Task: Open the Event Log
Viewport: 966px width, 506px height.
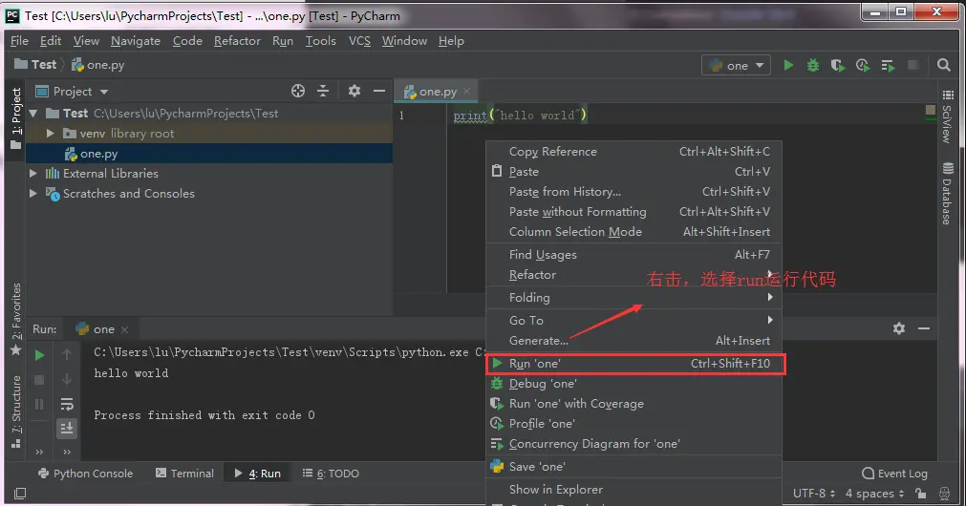Action: pyautogui.click(x=894, y=474)
